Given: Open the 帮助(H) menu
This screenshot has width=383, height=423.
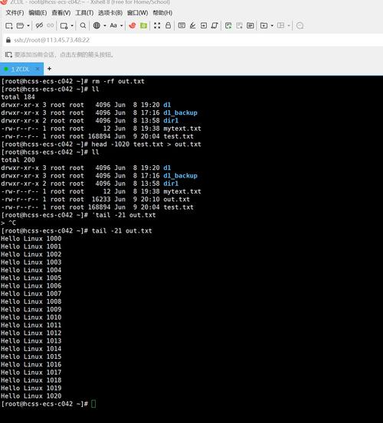Looking at the screenshot, I should tap(162, 13).
